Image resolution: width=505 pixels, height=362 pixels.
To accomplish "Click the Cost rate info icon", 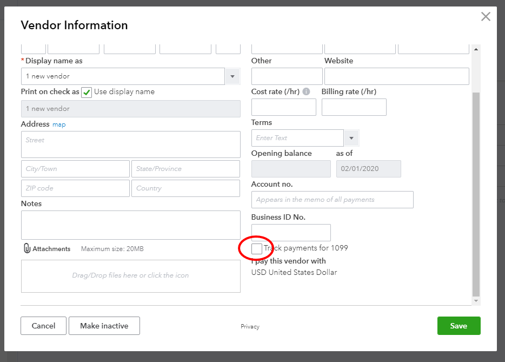I will [x=306, y=91].
